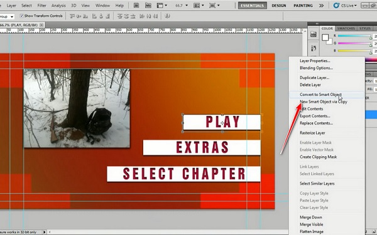
Task: Select the Color panel tab
Action: [x=327, y=28]
